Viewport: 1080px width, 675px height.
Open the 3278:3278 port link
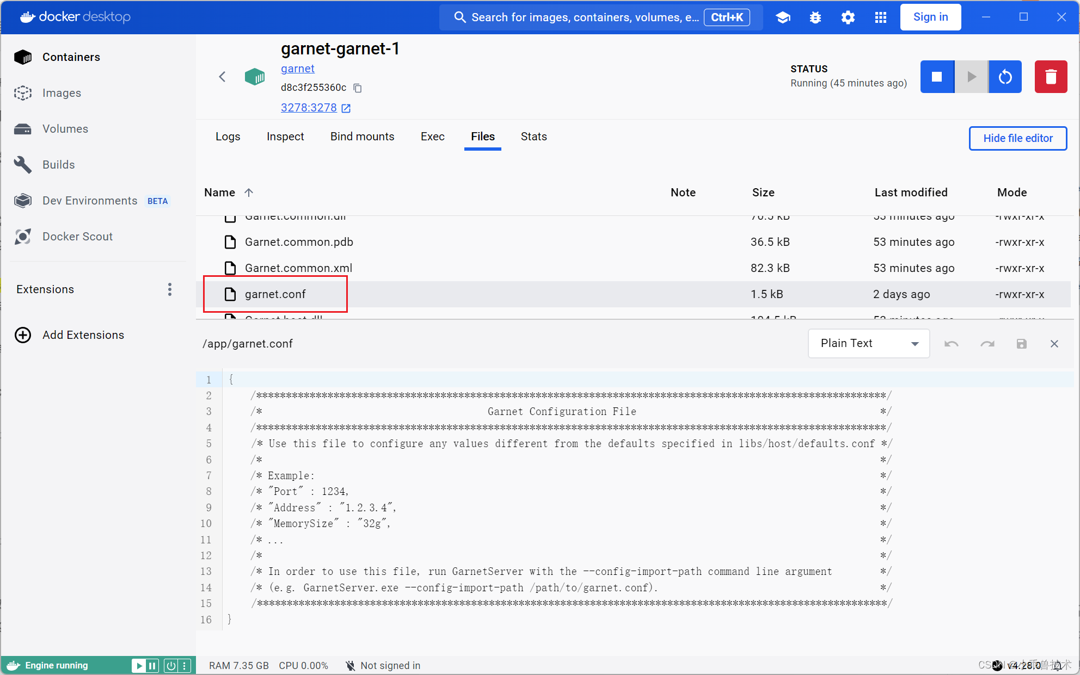click(309, 108)
